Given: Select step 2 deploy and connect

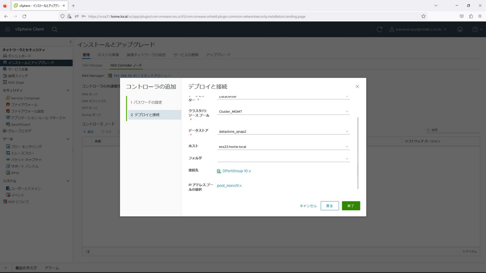Looking at the screenshot, I should [154, 115].
